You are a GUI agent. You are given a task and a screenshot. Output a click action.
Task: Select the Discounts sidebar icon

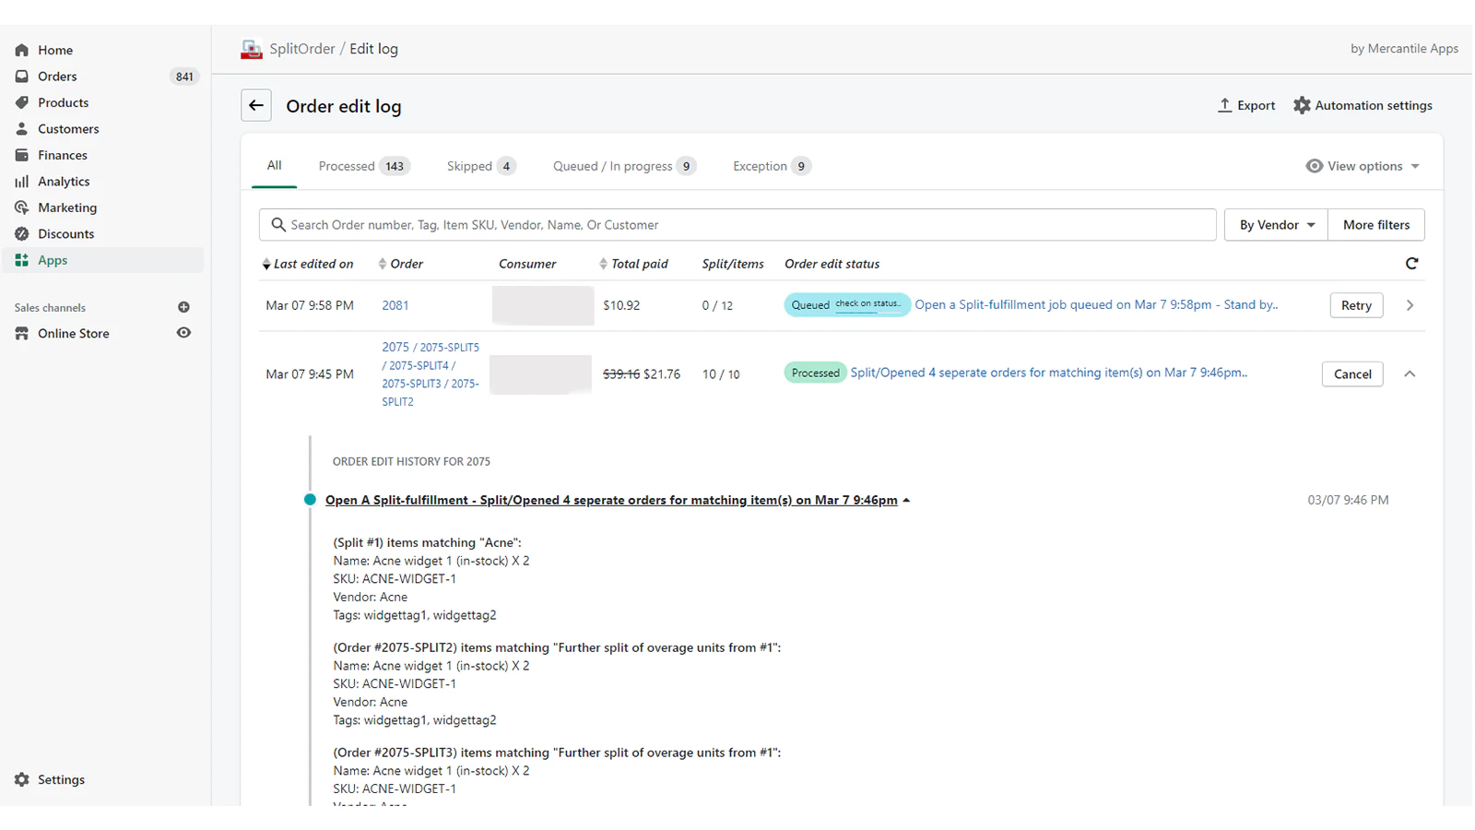(x=22, y=233)
